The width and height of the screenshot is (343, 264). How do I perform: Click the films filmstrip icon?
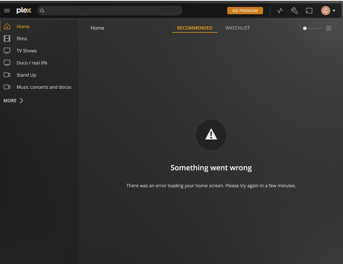(7, 38)
